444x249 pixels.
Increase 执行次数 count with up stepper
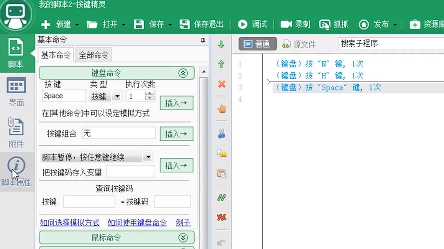pos(150,94)
